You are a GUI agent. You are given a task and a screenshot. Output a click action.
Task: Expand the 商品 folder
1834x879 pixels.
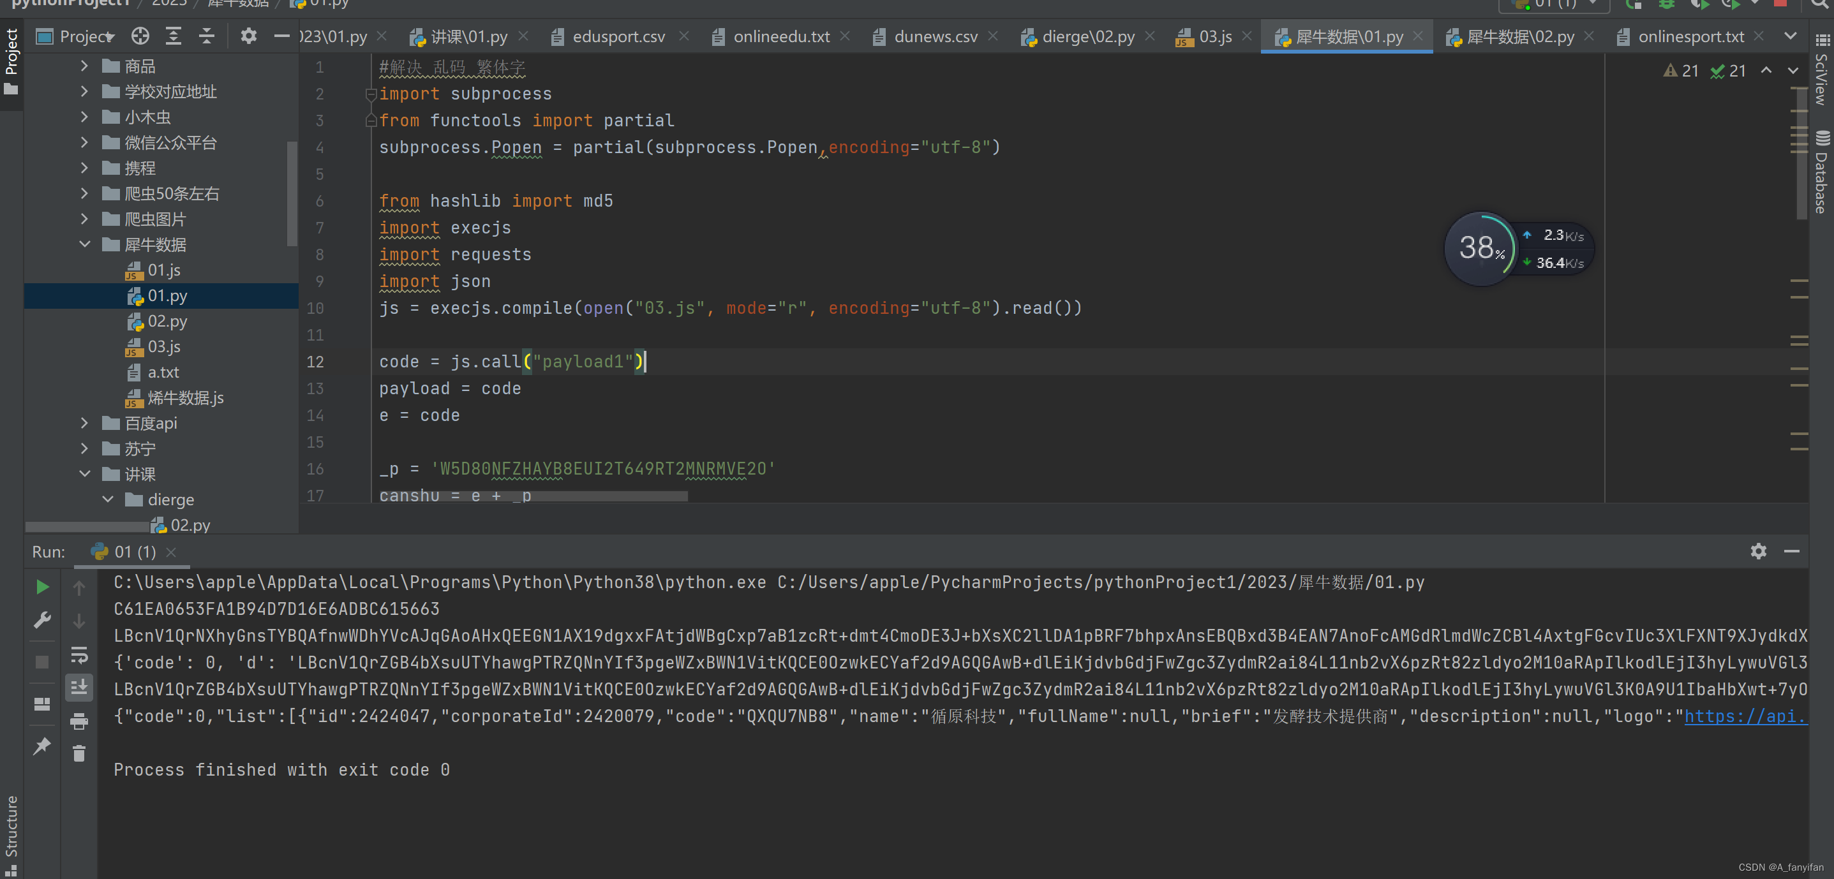85,66
